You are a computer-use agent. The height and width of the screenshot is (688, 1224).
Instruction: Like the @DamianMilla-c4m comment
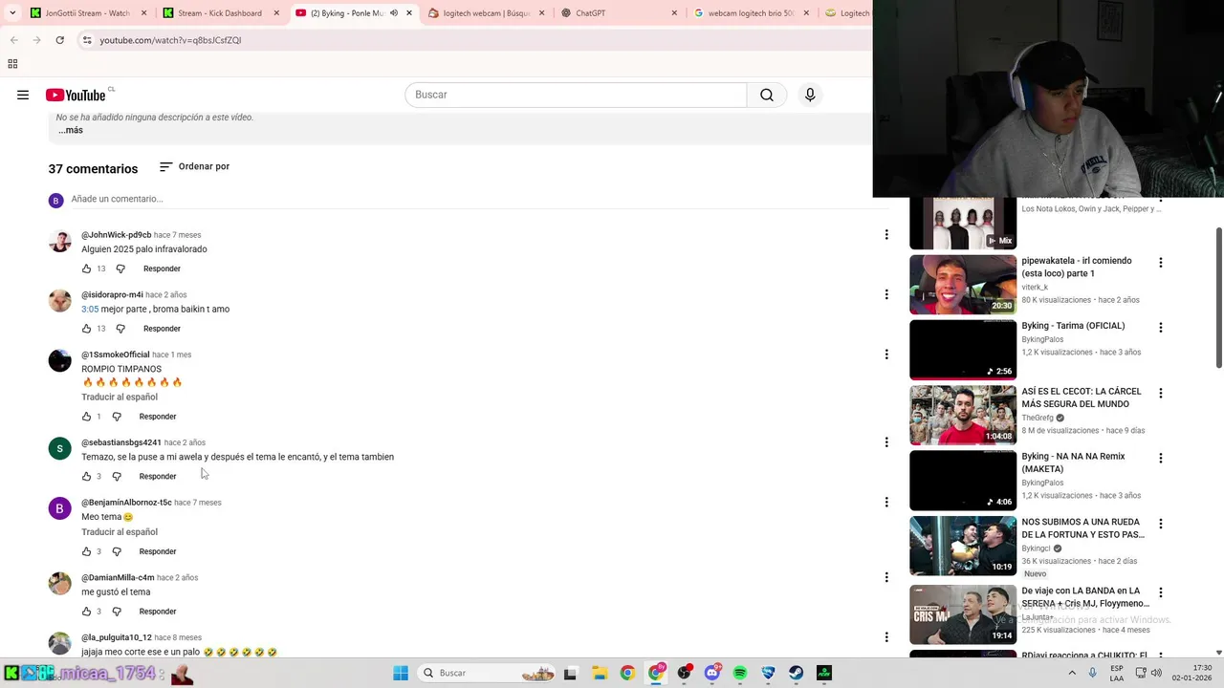pyautogui.click(x=86, y=612)
